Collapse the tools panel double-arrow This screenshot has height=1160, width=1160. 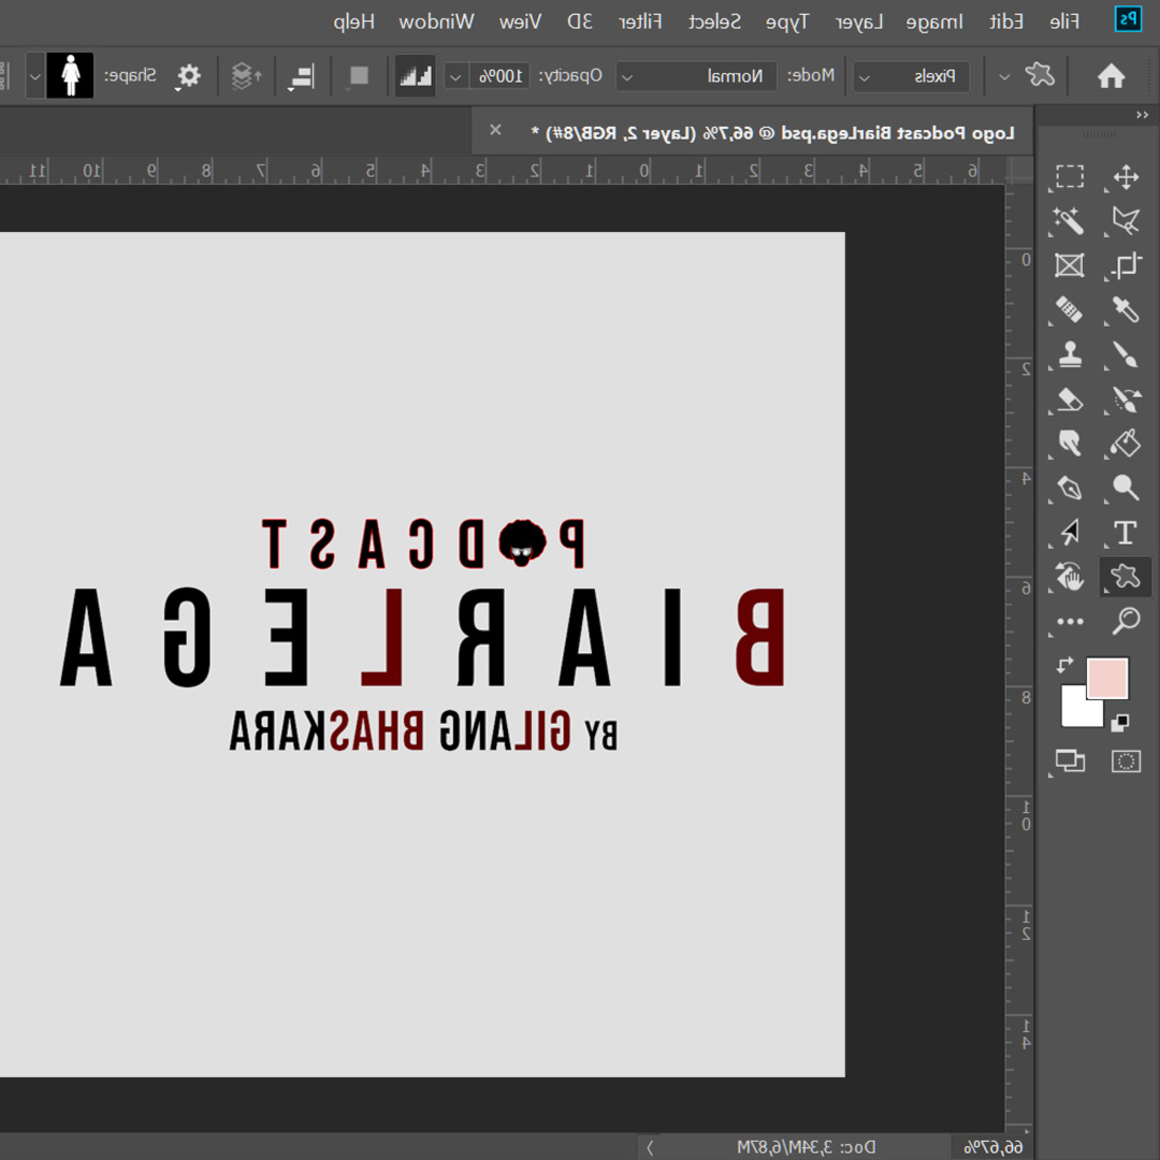(x=1142, y=115)
